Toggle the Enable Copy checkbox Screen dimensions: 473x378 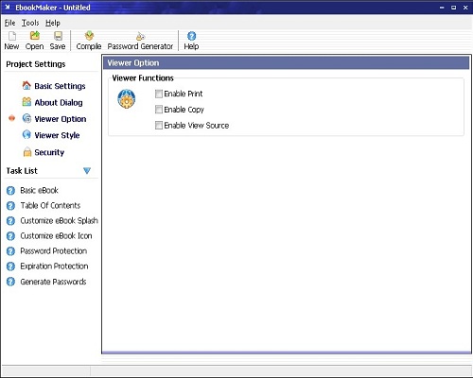coord(159,110)
